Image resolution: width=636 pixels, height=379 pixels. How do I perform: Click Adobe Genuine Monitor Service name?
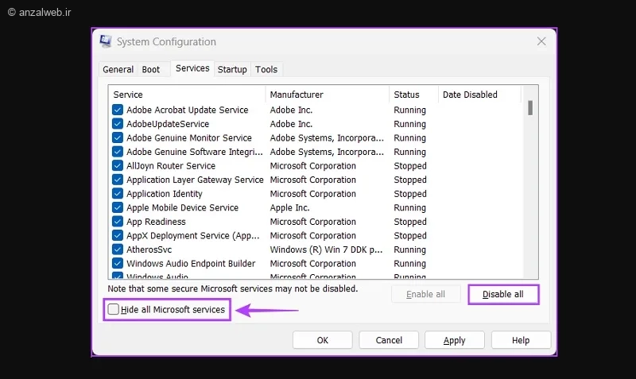click(189, 137)
